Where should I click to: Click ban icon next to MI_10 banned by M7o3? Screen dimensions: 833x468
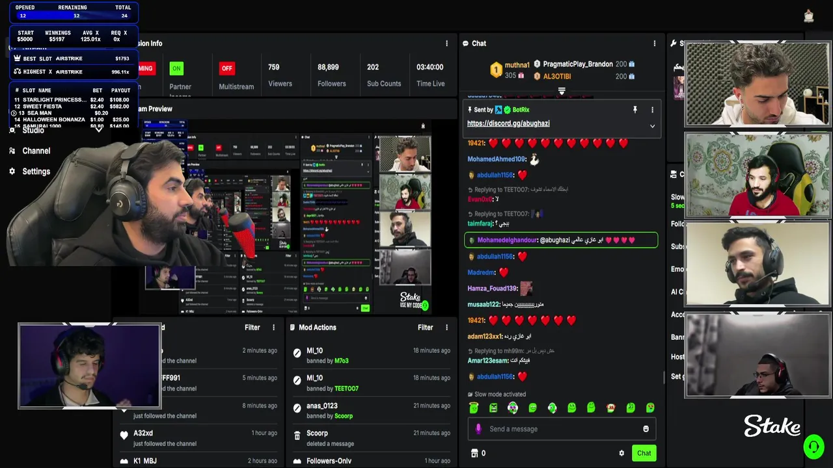point(297,353)
